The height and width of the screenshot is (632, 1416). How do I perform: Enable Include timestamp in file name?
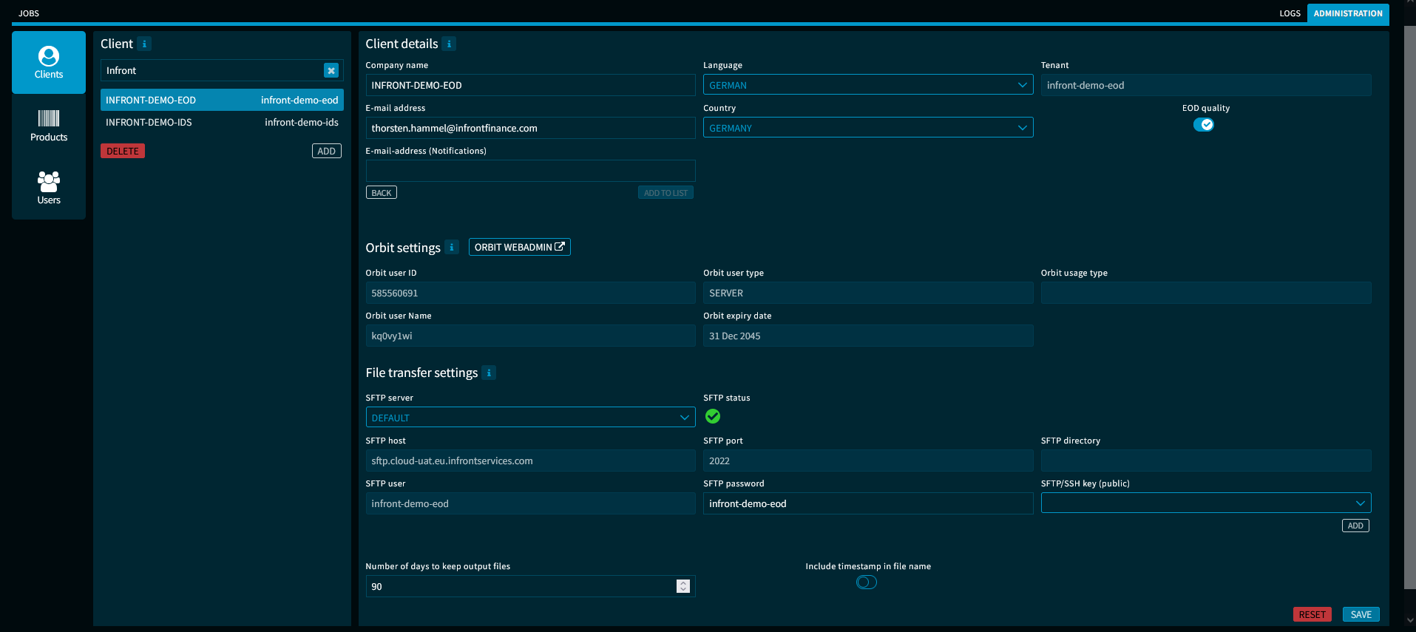(x=867, y=582)
